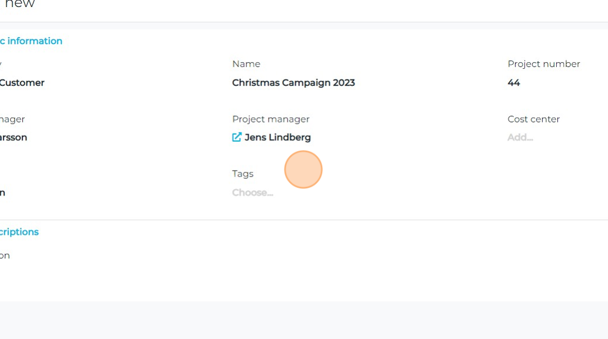Click the Cost center label
Screen dimensions: 608x339
[534, 119]
